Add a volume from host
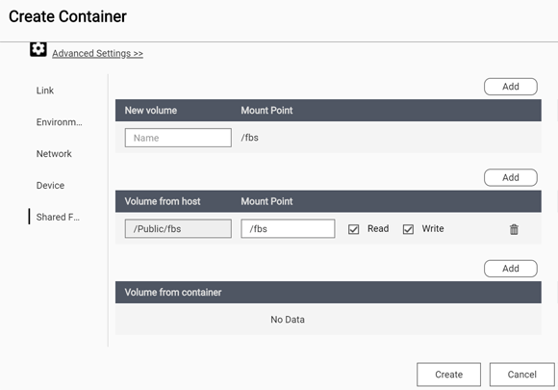 click(x=510, y=177)
